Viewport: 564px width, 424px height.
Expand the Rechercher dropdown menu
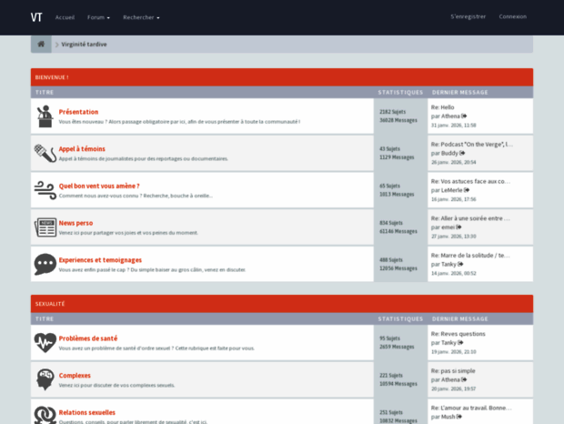[x=141, y=17]
